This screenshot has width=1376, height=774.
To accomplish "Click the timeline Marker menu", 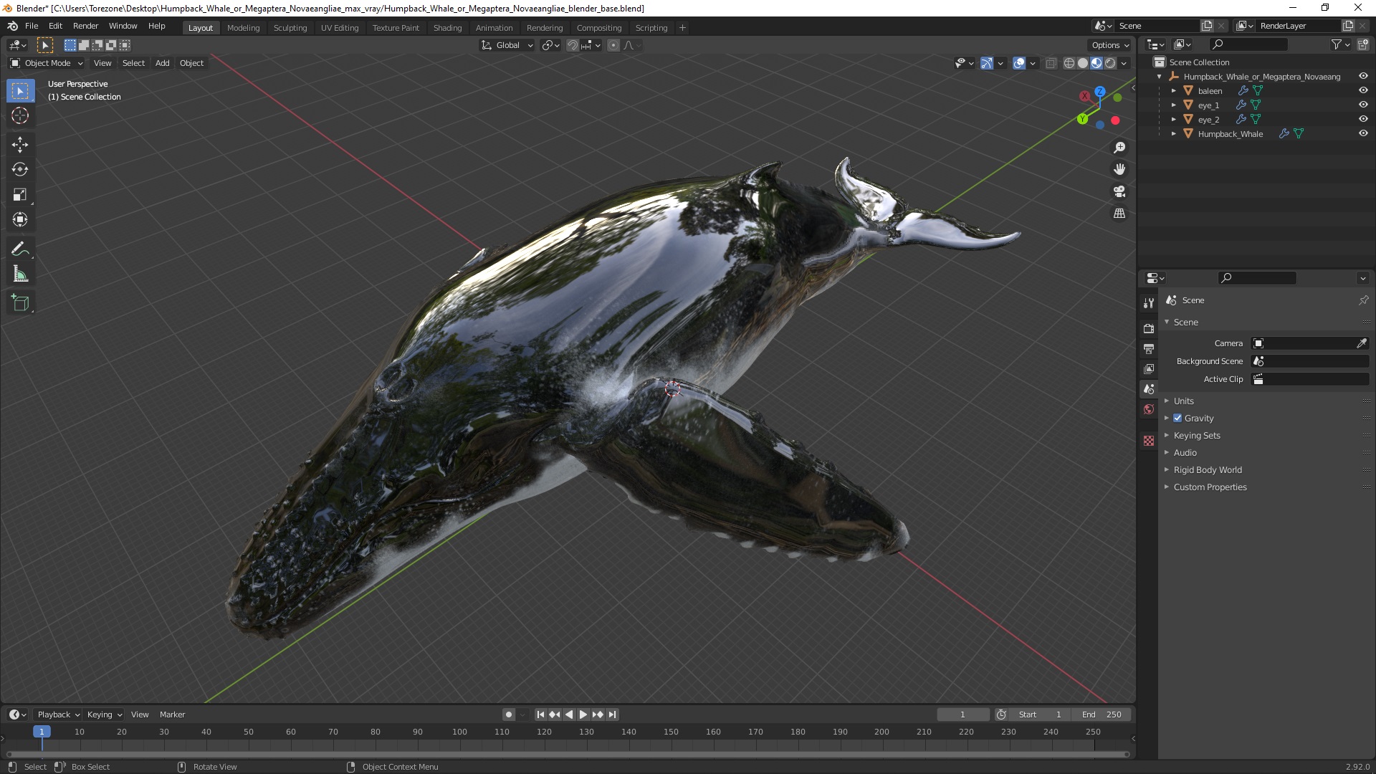I will pyautogui.click(x=172, y=715).
